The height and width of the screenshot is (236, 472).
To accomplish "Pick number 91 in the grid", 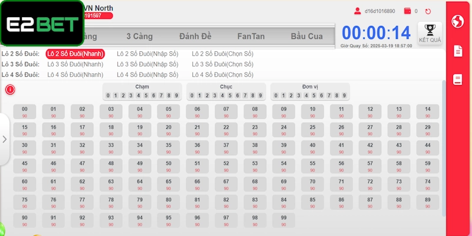I will point(53,220).
